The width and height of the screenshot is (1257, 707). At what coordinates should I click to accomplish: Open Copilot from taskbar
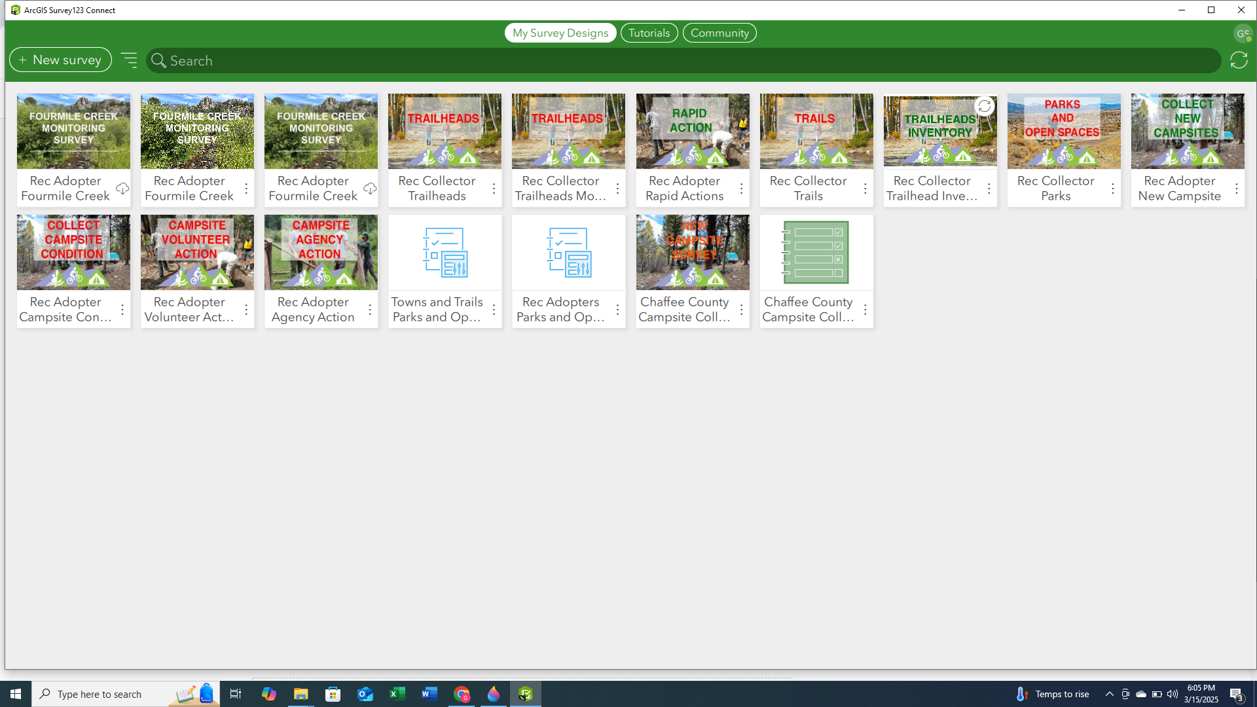pos(268,694)
